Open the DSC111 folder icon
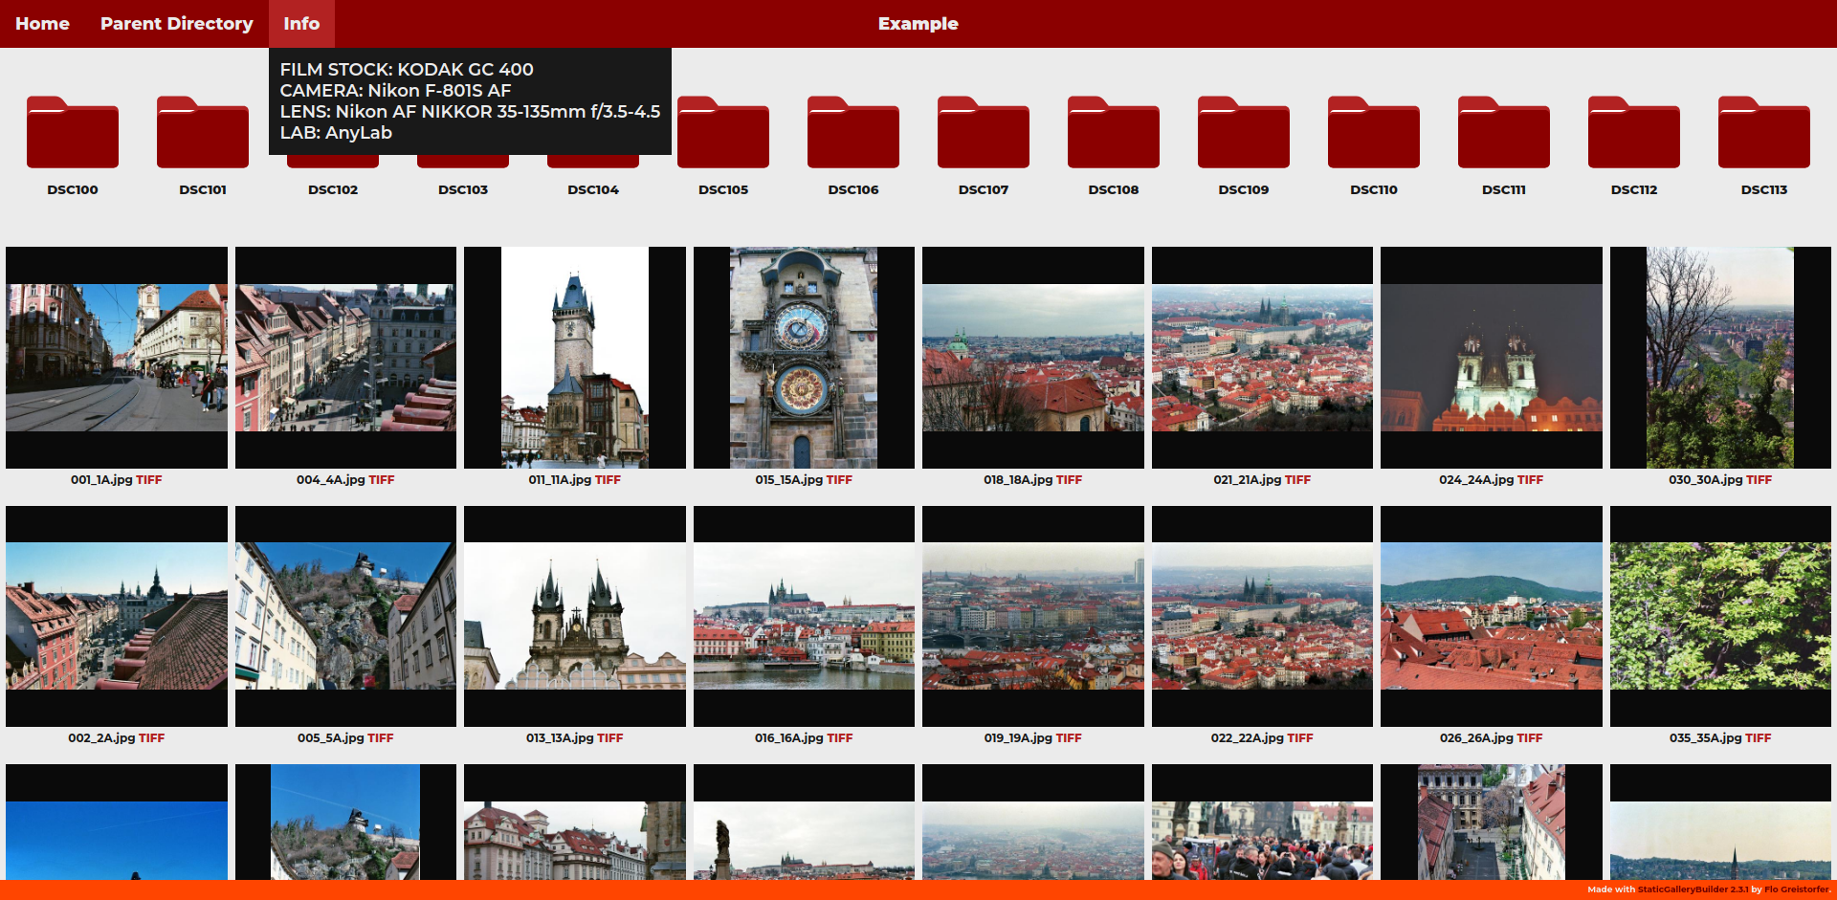The width and height of the screenshot is (1837, 900). click(x=1504, y=134)
